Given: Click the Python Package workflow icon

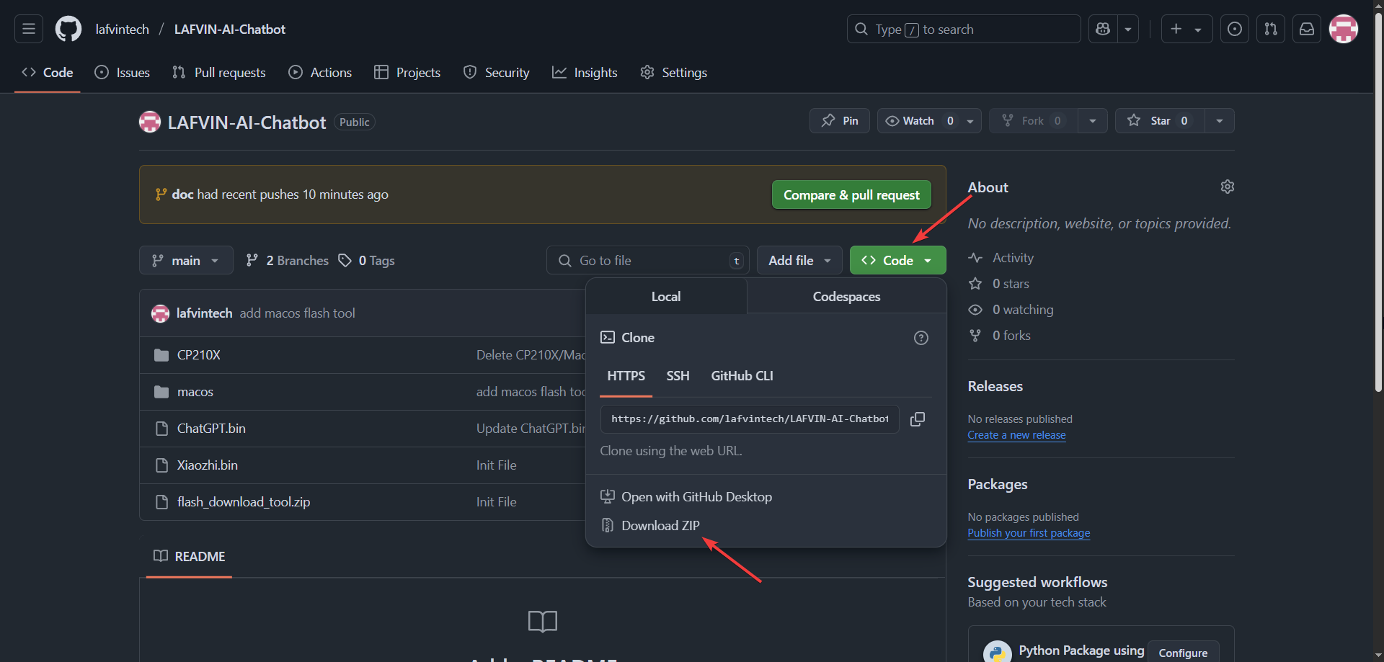Looking at the screenshot, I should point(998,652).
